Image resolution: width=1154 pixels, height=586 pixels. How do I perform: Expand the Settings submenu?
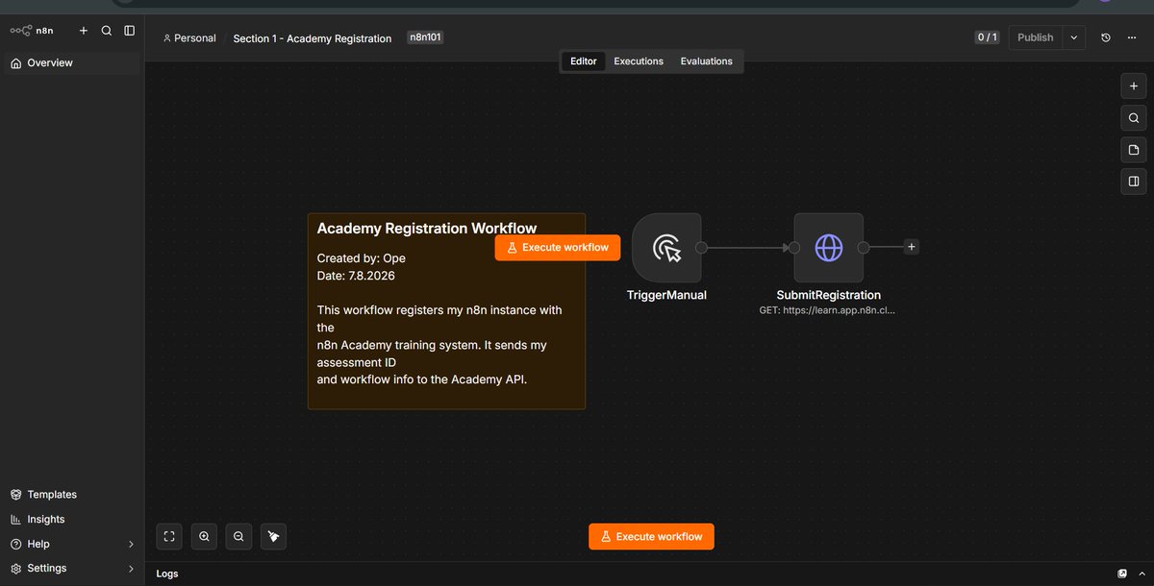(72, 569)
